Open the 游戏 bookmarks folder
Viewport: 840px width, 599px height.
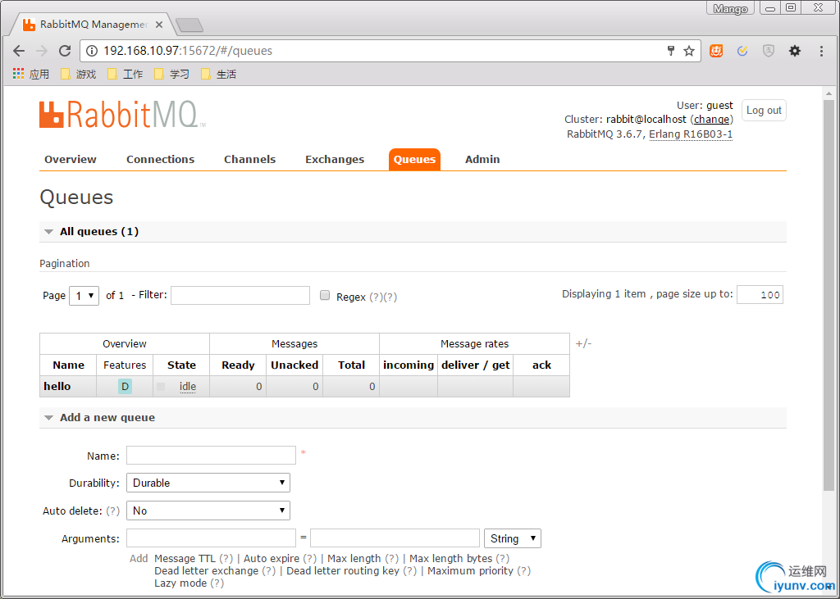(x=78, y=74)
